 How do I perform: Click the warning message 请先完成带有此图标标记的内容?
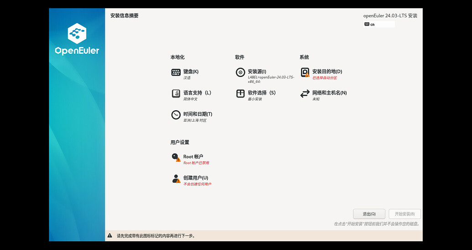[x=156, y=236]
